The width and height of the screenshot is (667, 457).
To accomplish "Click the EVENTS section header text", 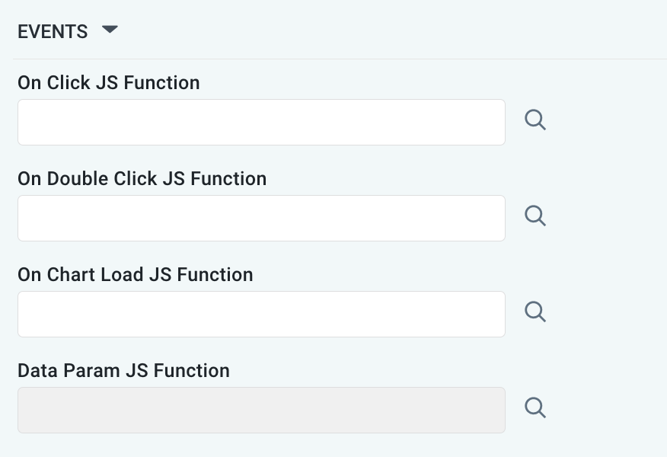I will 53,31.
